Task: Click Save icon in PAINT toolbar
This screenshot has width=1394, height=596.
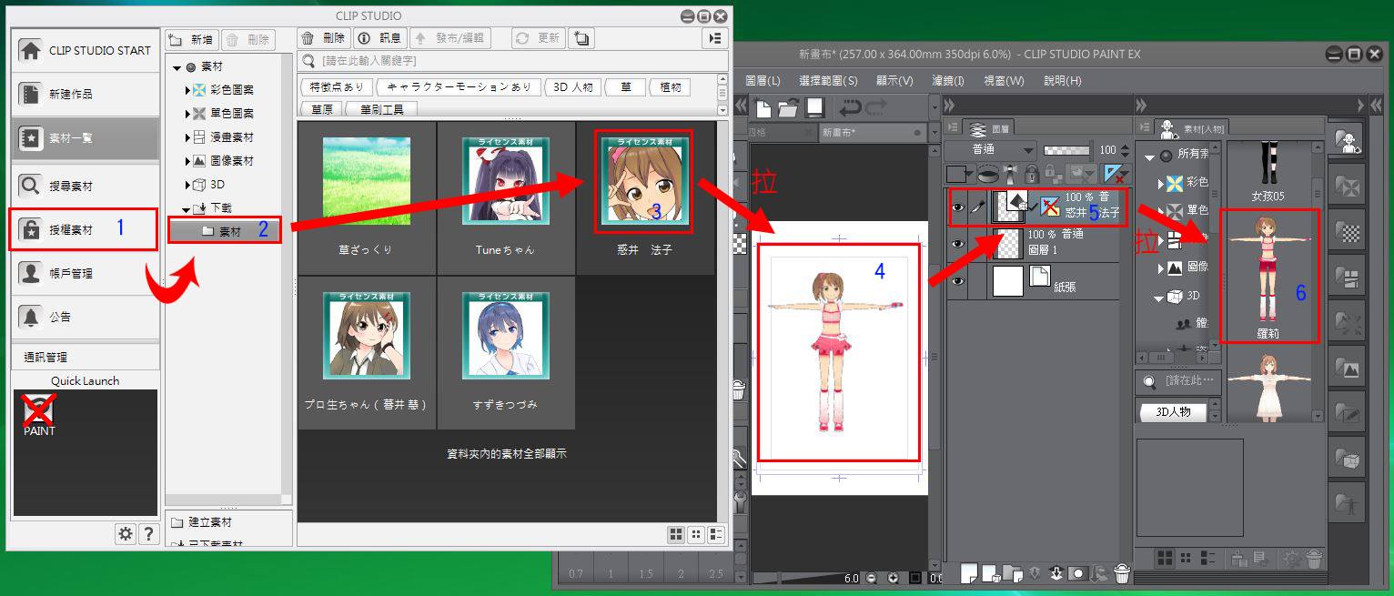Action: coord(814,107)
